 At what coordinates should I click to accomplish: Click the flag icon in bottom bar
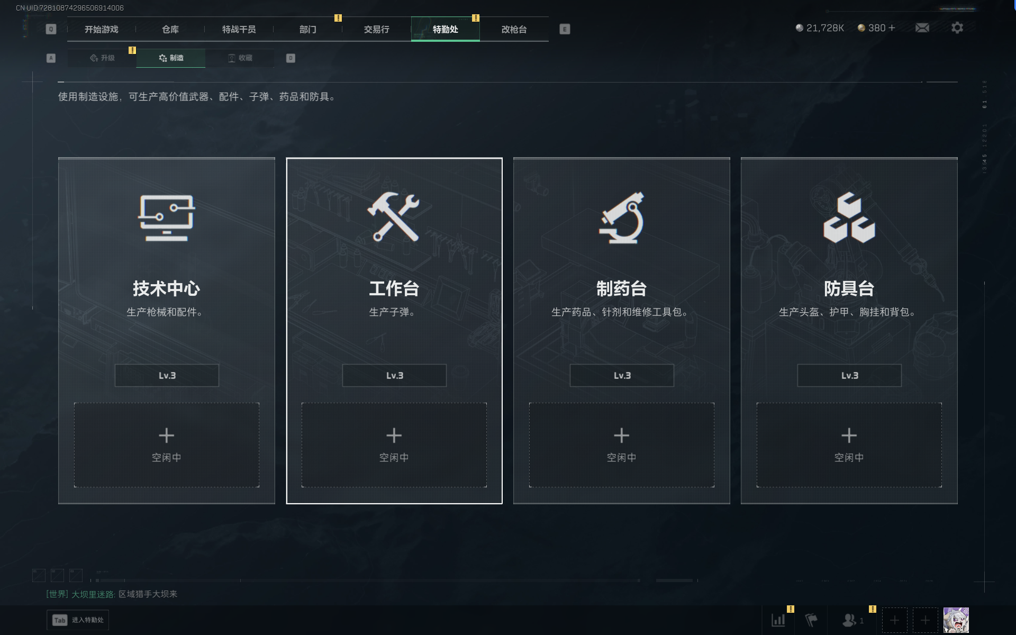coord(811,620)
